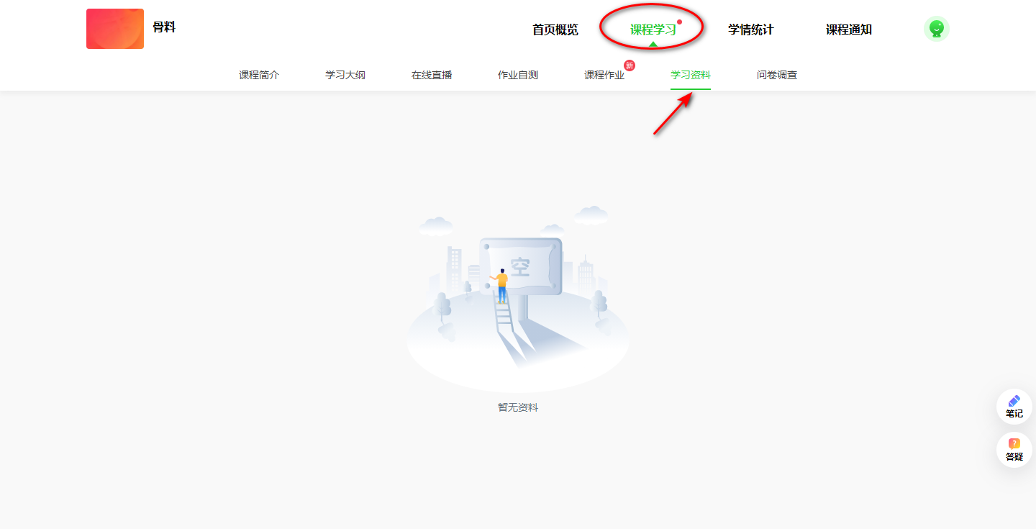Image resolution: width=1036 pixels, height=529 pixels.
Task: Click the red notification dot beside 课程学习
Action: point(679,22)
